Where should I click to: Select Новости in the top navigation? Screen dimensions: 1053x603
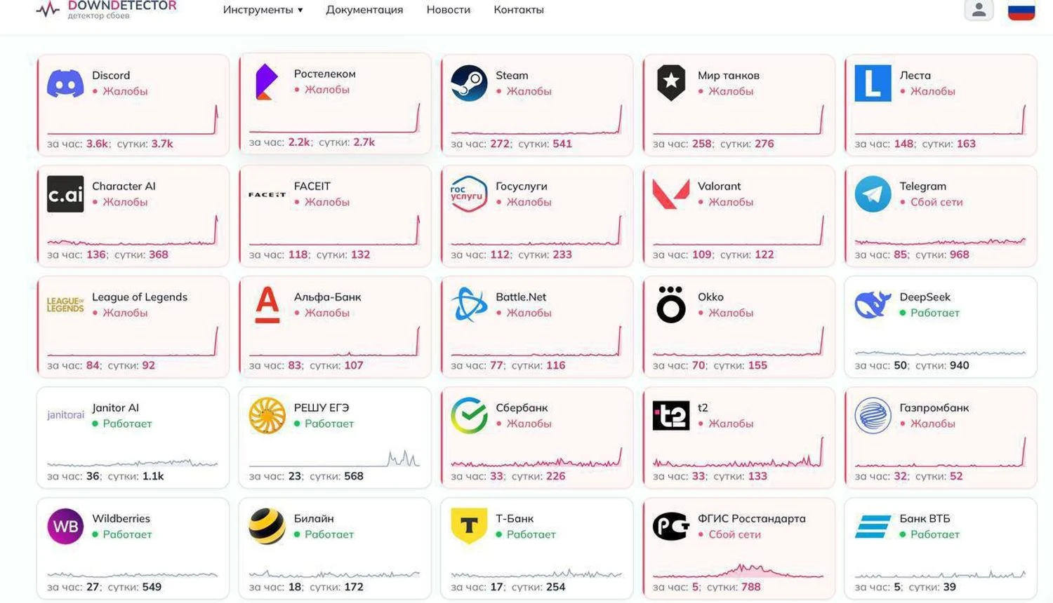tap(448, 10)
